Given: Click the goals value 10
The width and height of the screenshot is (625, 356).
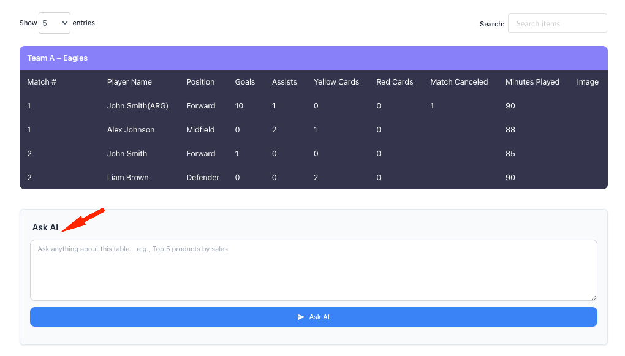Looking at the screenshot, I should [x=239, y=106].
